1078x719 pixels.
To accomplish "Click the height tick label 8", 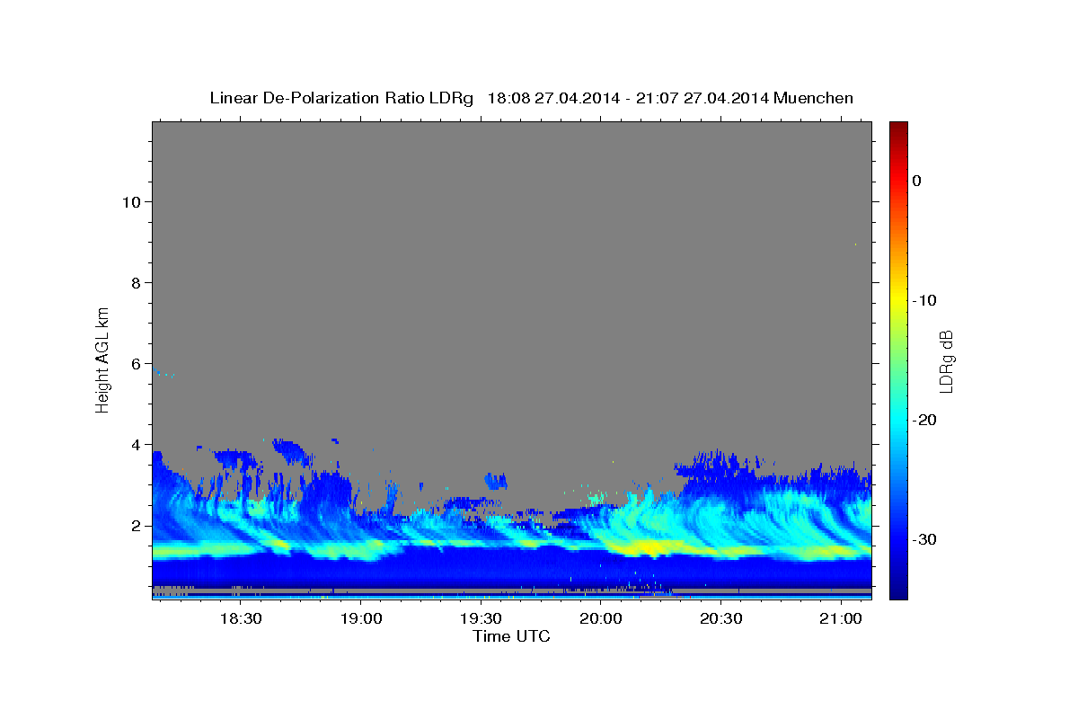I will (x=136, y=282).
